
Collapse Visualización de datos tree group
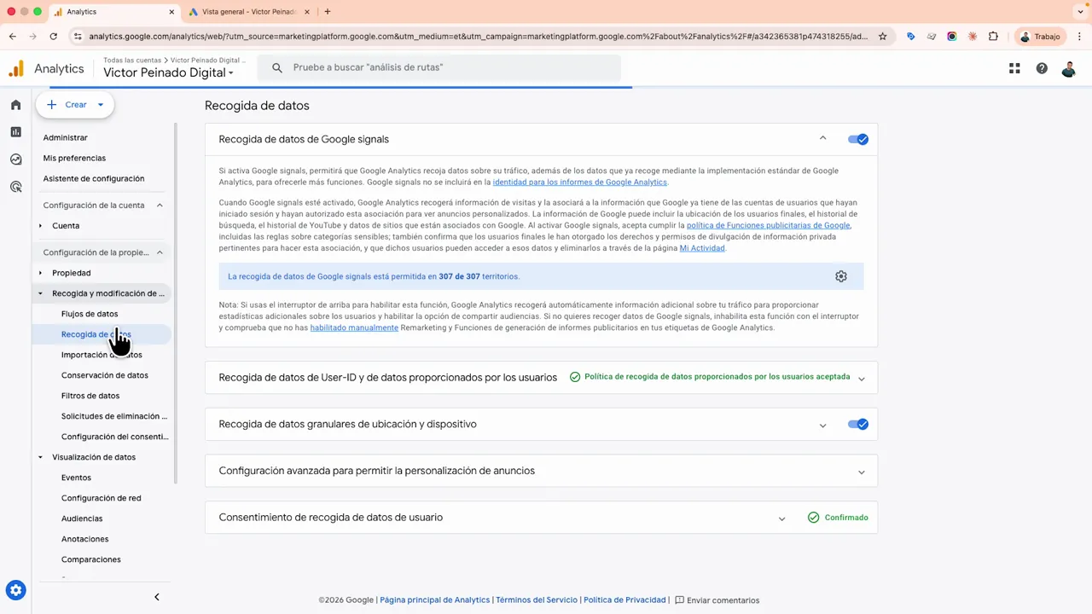click(40, 457)
